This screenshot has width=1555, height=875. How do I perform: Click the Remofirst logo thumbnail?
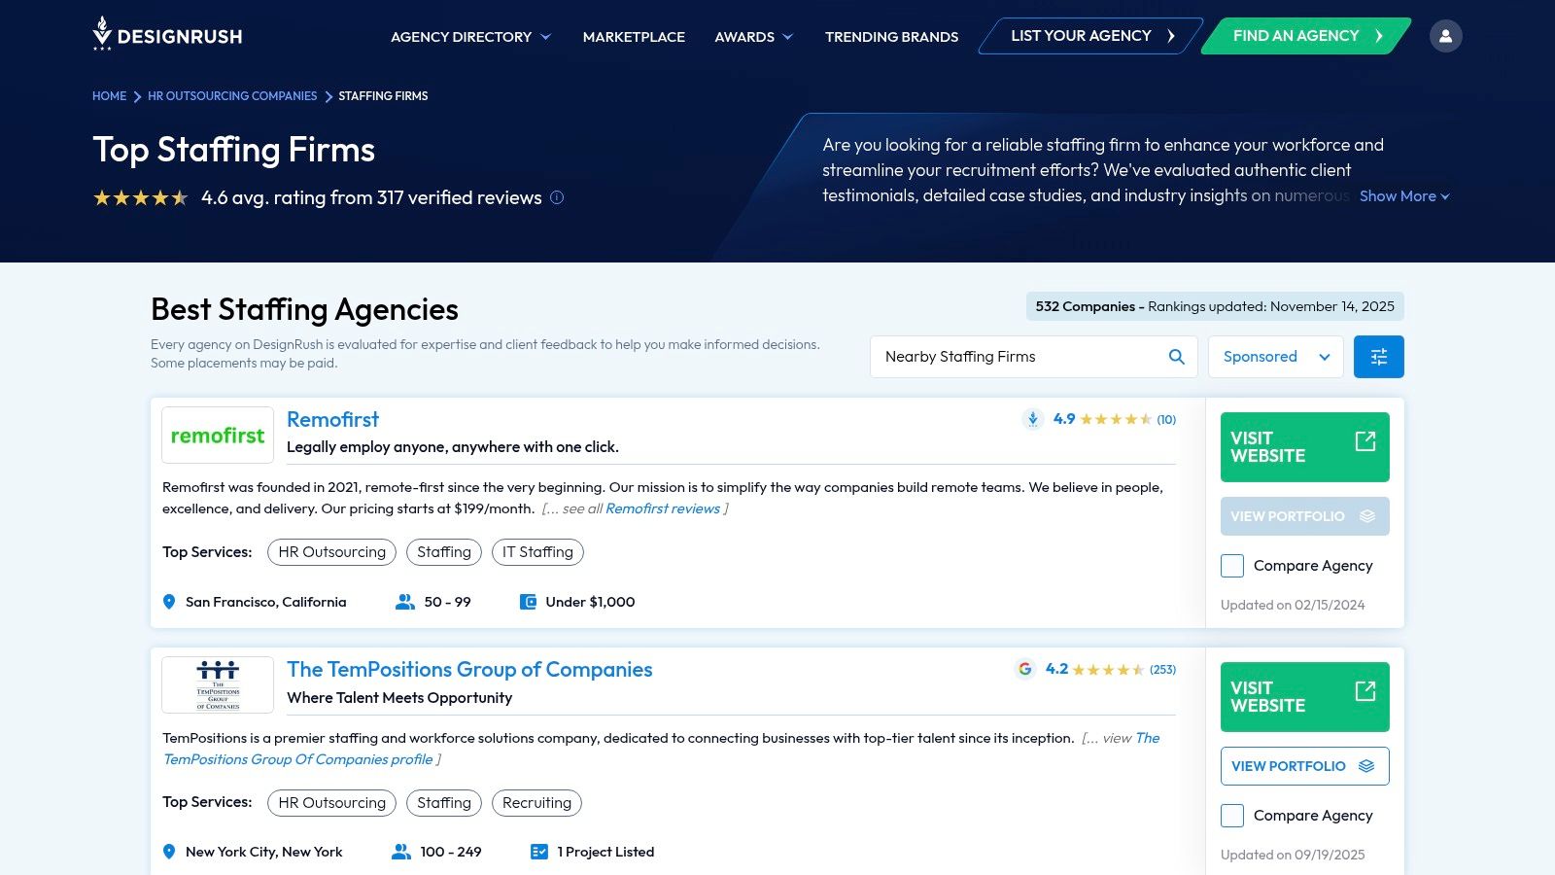click(x=218, y=436)
